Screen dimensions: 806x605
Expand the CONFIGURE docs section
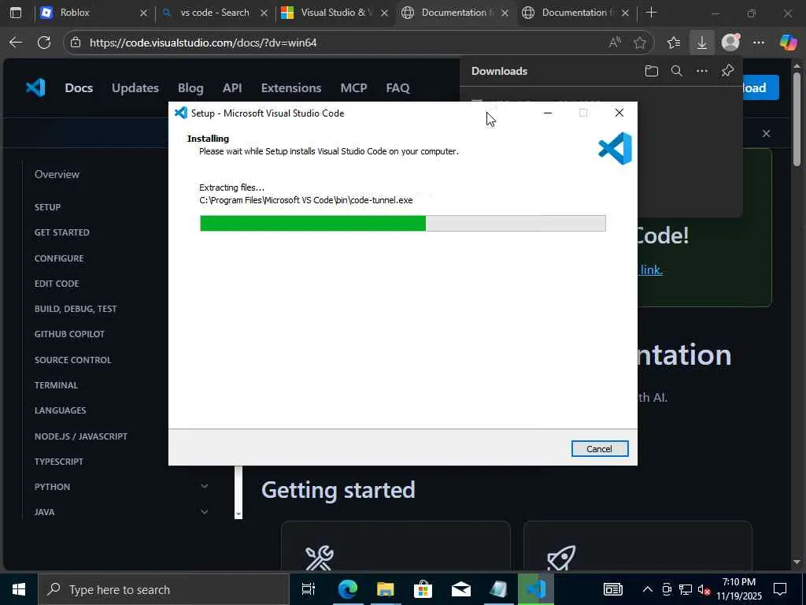[x=59, y=258]
